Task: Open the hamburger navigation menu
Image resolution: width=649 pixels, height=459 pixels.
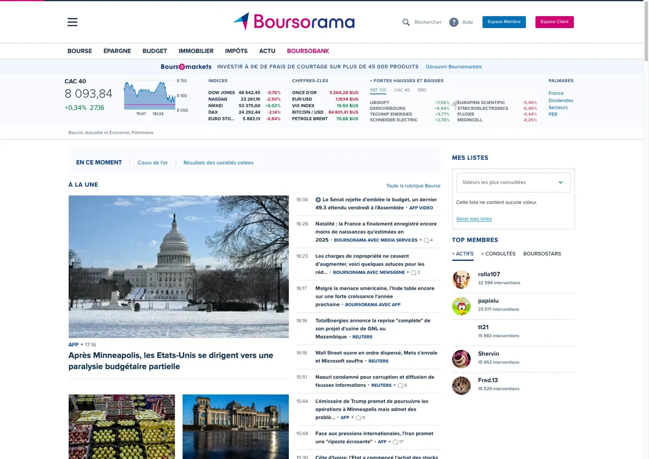Action: pyautogui.click(x=72, y=22)
